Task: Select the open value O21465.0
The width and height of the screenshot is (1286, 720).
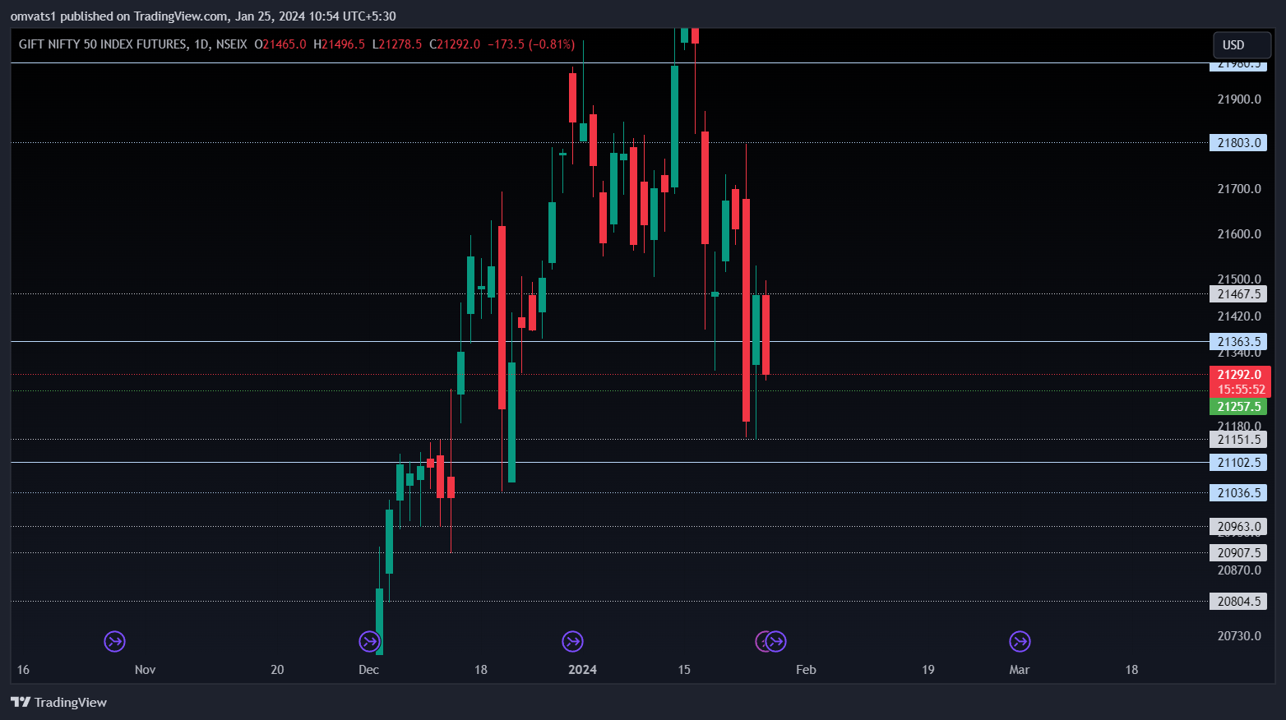Action: pyautogui.click(x=280, y=44)
